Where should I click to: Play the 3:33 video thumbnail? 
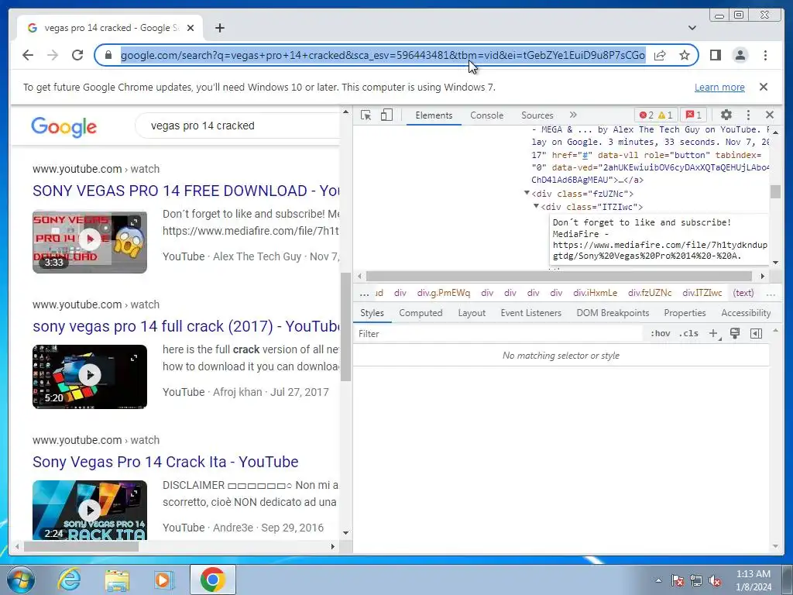90,242
